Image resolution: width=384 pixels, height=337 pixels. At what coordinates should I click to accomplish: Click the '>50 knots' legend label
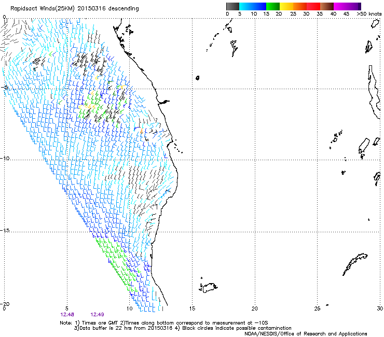369,14
